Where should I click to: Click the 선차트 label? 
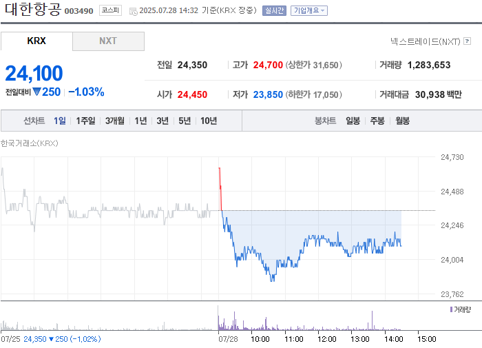(34, 121)
